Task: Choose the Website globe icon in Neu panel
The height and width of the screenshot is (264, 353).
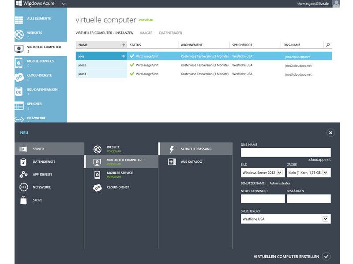Action: coord(98,149)
